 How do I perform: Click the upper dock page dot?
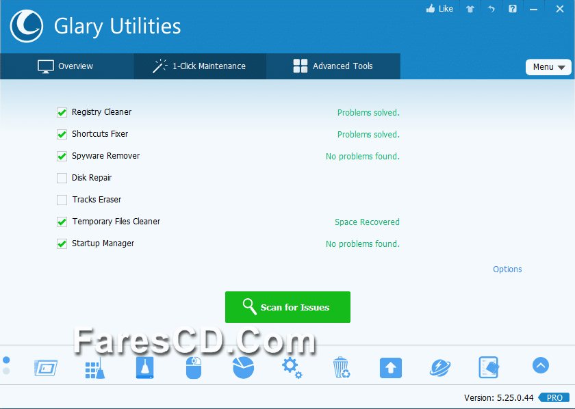point(6,360)
